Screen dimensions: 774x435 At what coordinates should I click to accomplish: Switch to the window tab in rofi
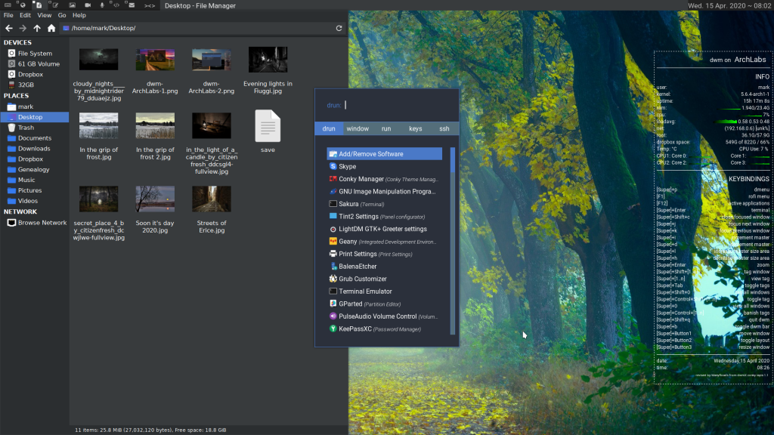point(358,128)
